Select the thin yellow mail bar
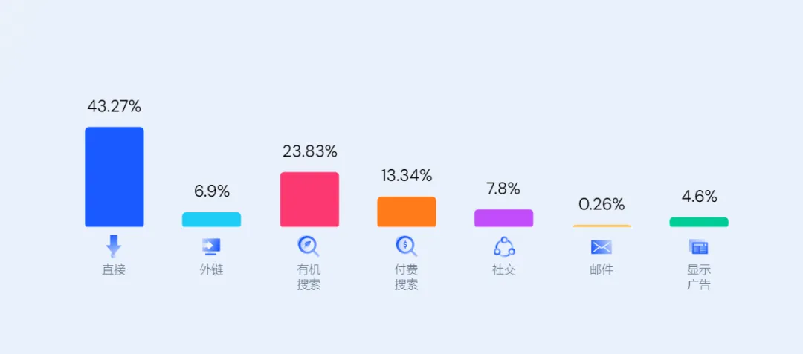The image size is (803, 354). (602, 226)
